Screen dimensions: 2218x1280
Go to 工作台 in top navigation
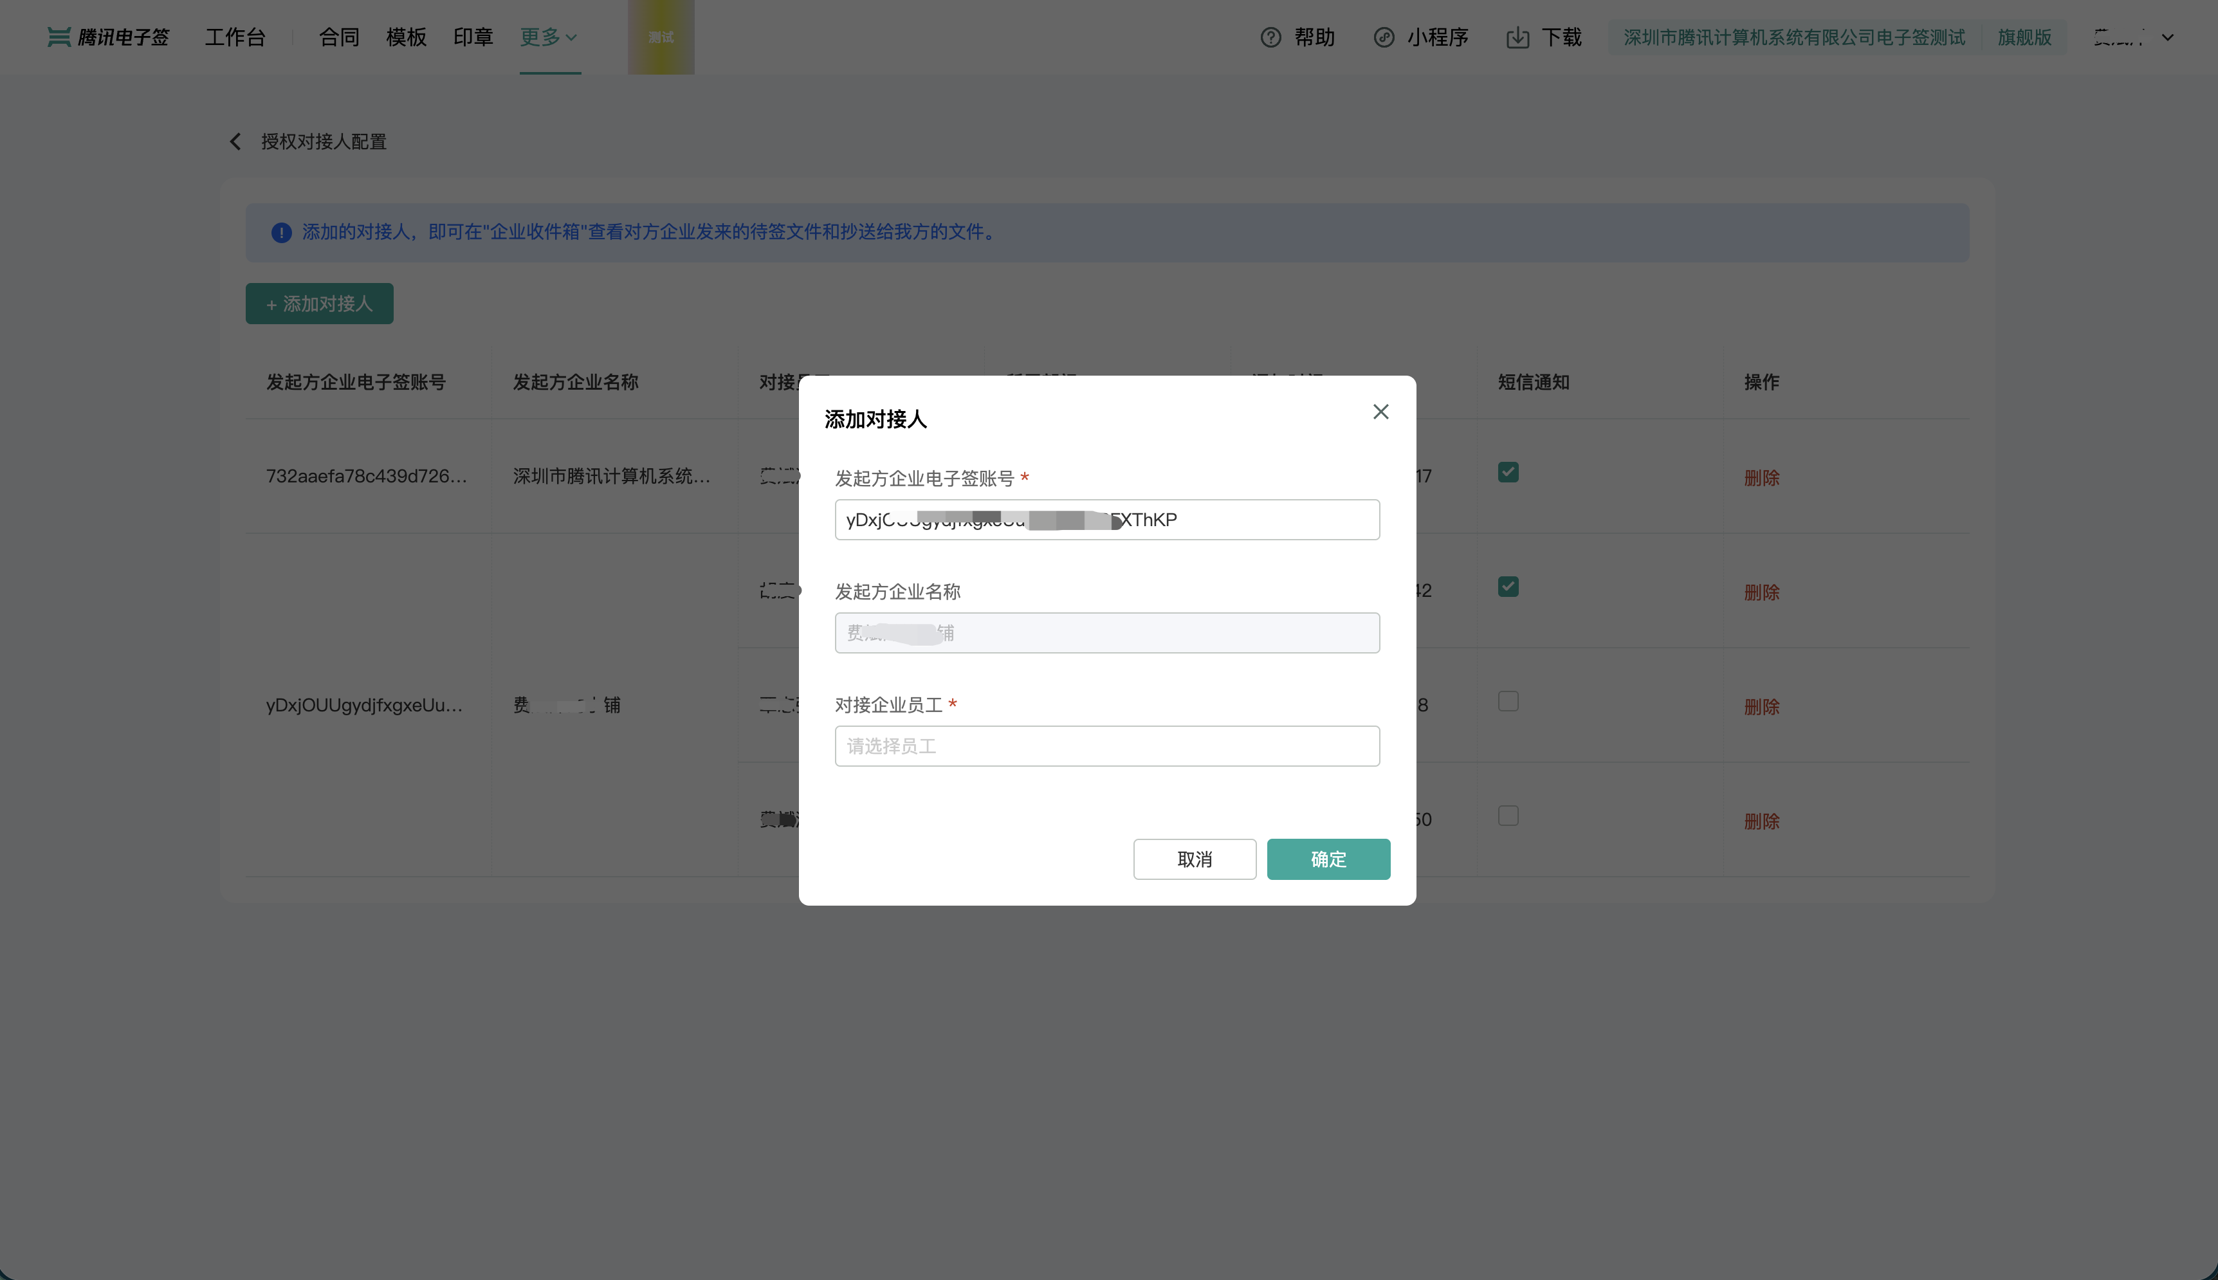coord(235,37)
